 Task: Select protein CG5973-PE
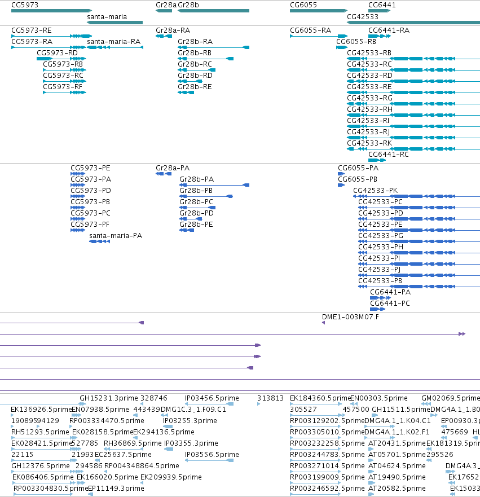click(x=78, y=174)
